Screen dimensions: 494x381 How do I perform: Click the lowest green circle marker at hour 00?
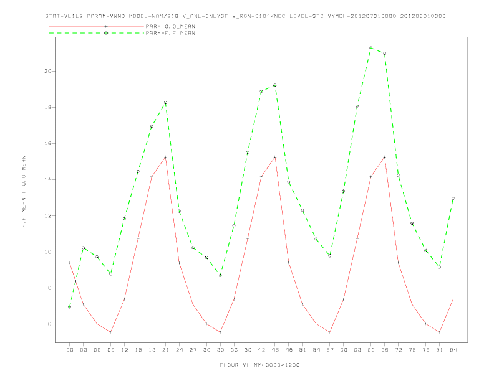(x=70, y=307)
